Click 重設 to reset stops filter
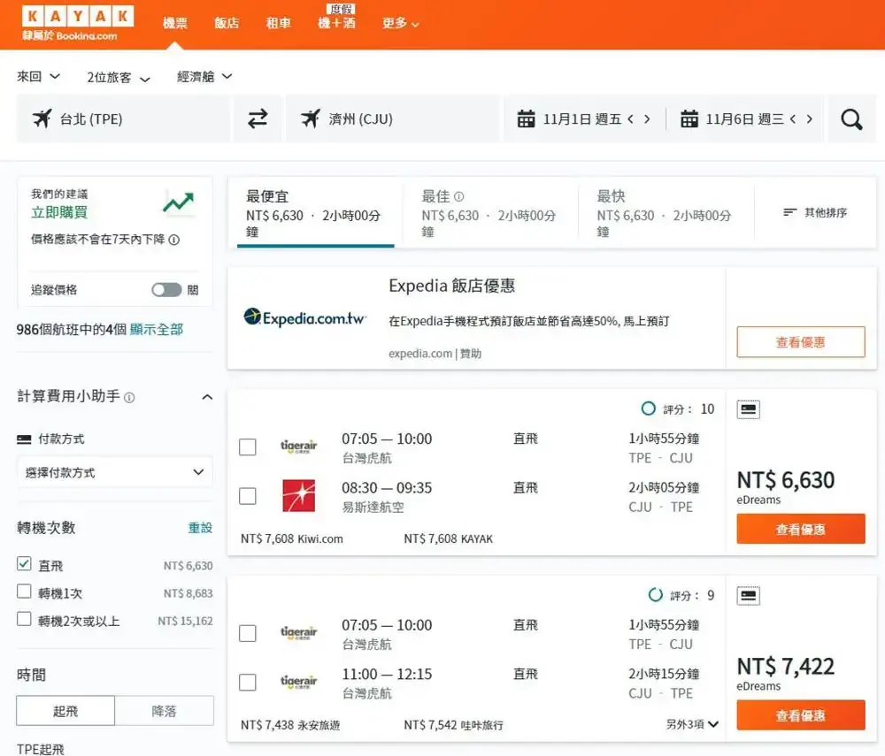 200,528
